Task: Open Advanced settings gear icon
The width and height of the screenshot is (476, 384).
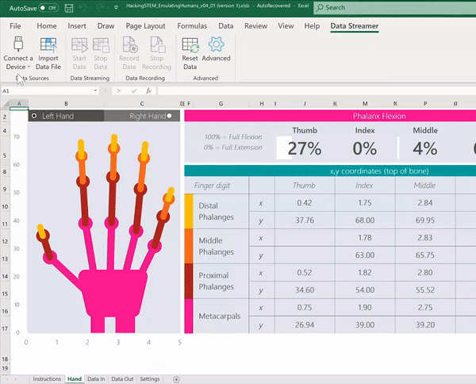Action: [216, 44]
